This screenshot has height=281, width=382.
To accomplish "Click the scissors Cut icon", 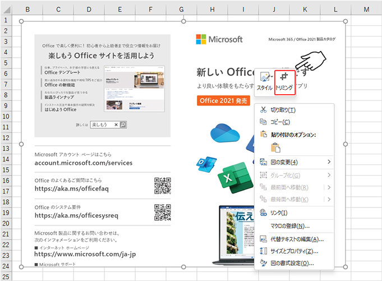I will (x=263, y=110).
